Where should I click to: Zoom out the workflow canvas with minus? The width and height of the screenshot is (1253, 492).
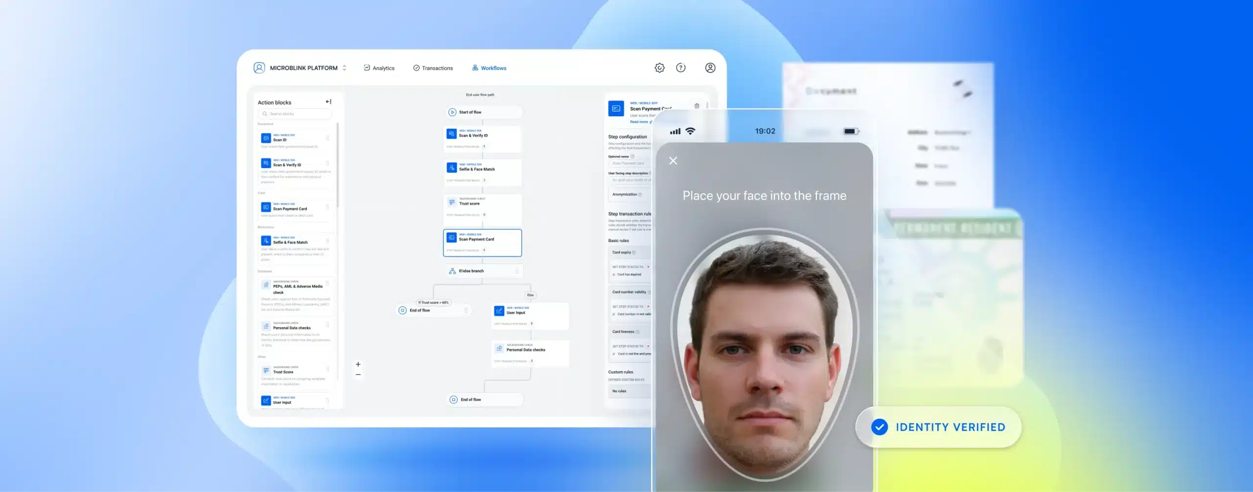(x=358, y=375)
